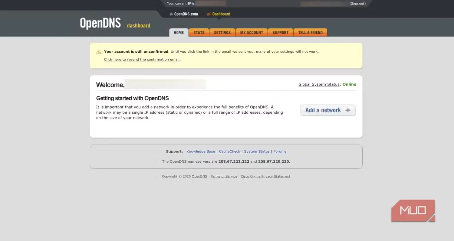Open the Terms of Service link
Image resolution: width=454 pixels, height=241 pixels.
click(x=224, y=177)
